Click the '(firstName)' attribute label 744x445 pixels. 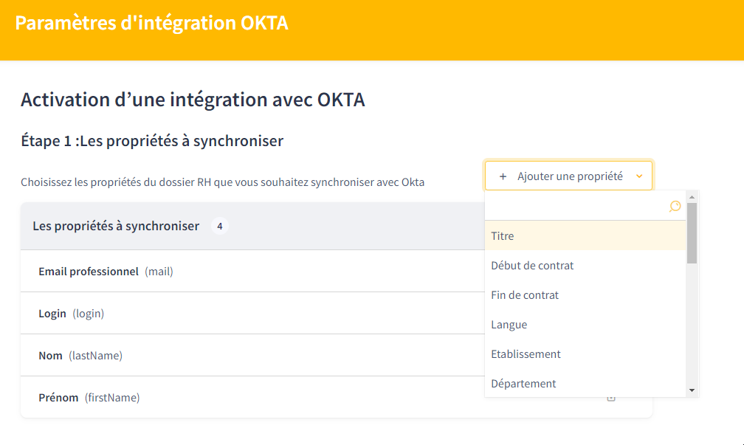tap(112, 398)
